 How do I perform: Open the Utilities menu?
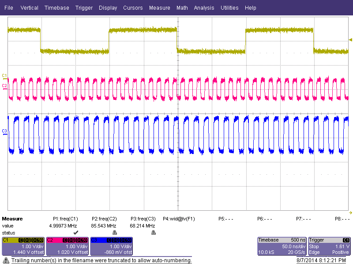tap(229, 7)
